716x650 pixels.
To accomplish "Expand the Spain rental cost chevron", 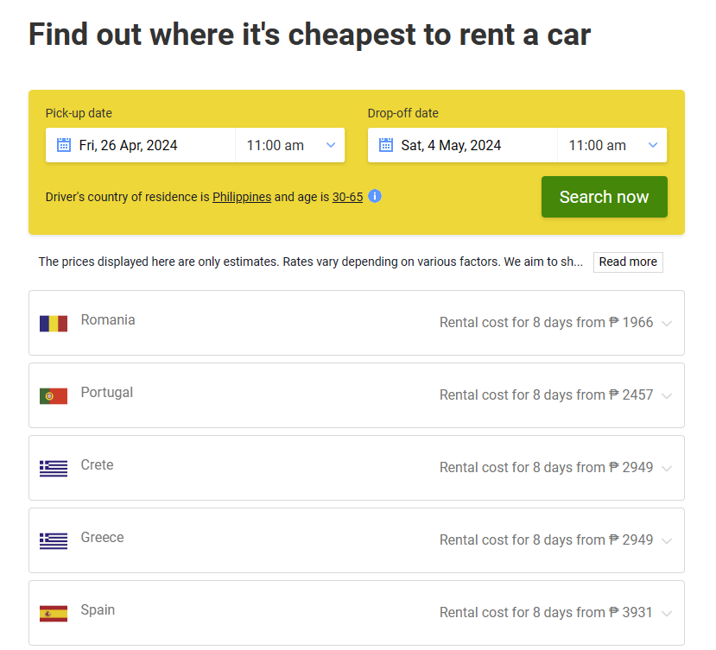I will pos(666,613).
